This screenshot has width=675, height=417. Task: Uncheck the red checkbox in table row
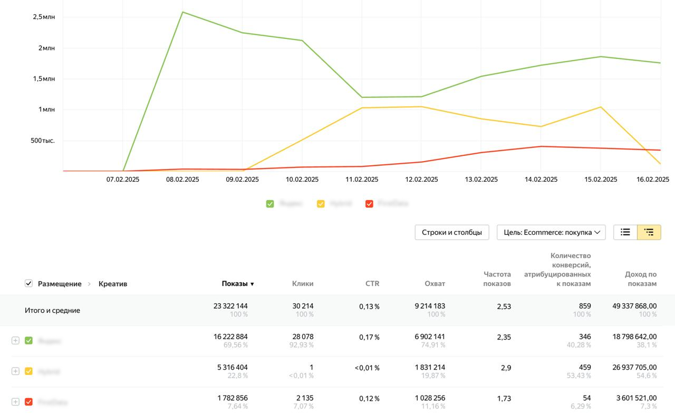pyautogui.click(x=29, y=402)
